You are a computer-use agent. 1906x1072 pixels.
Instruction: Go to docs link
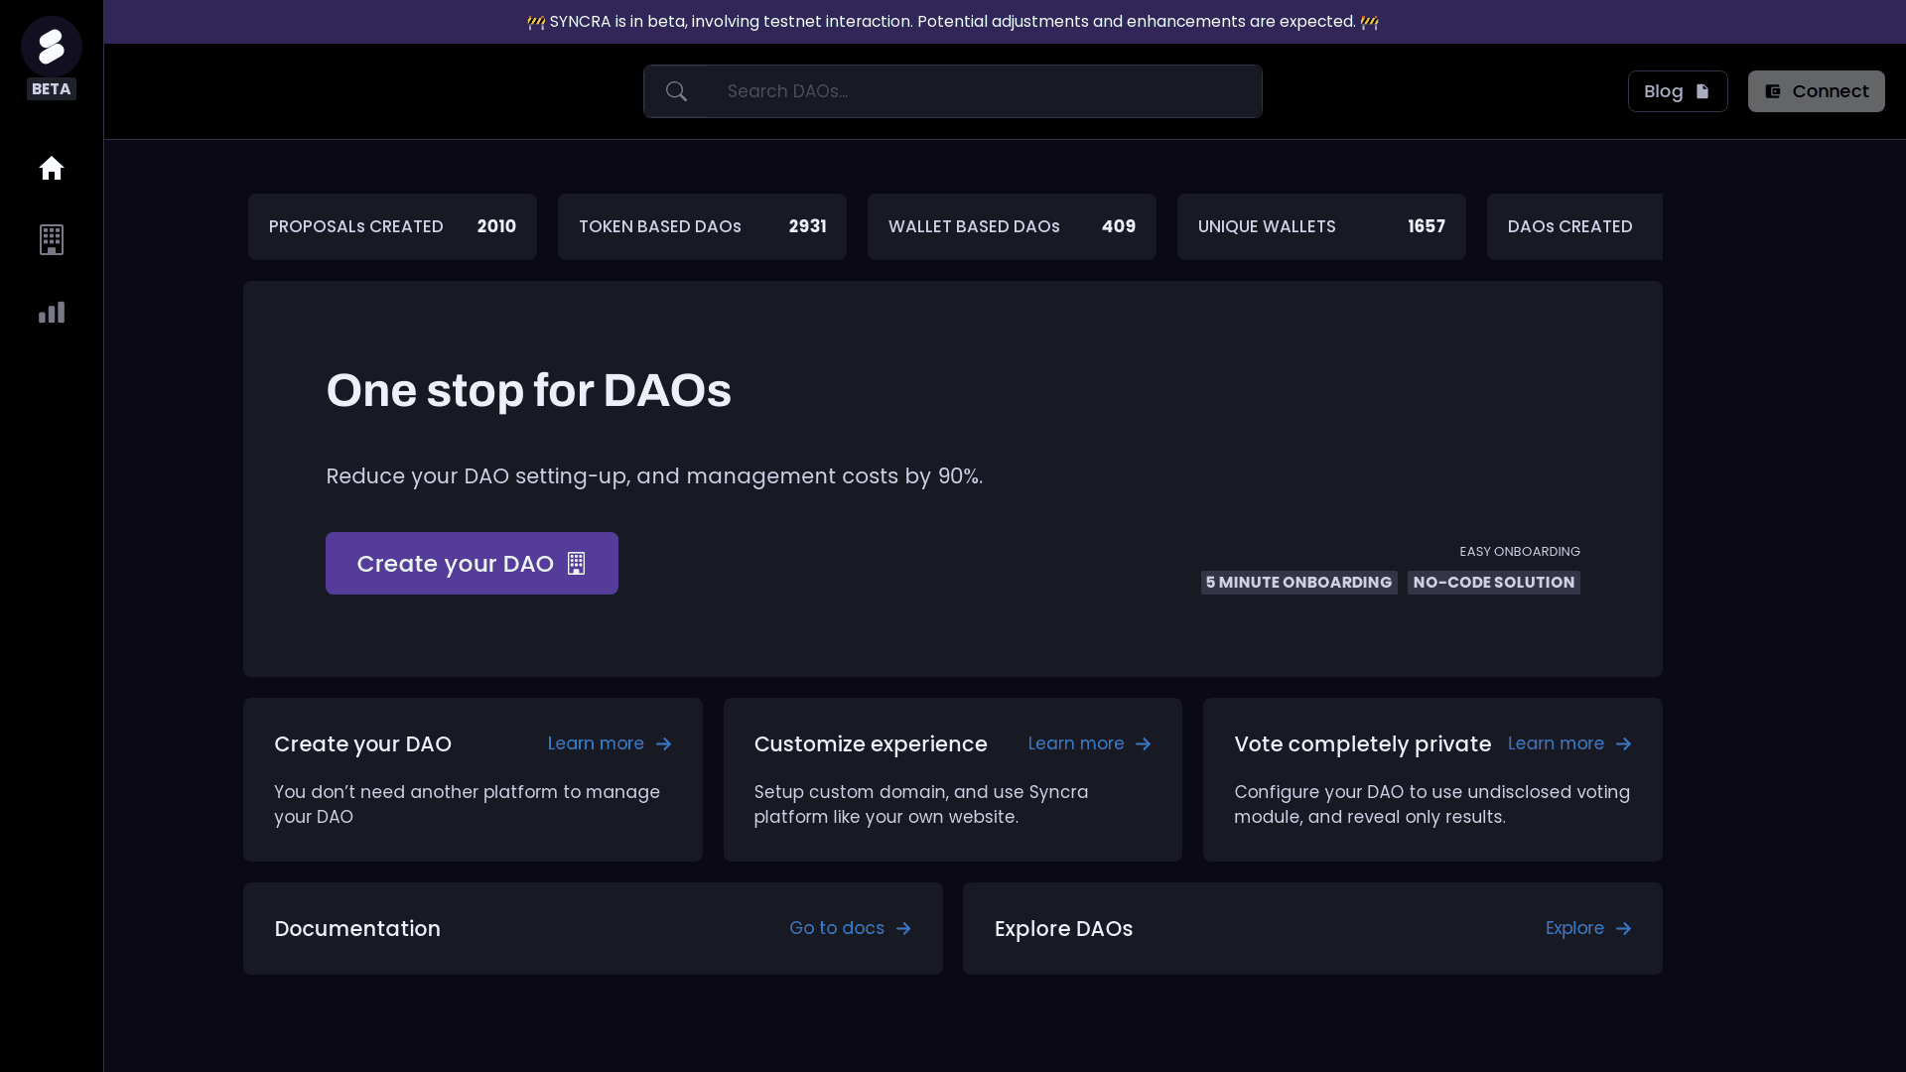(850, 929)
